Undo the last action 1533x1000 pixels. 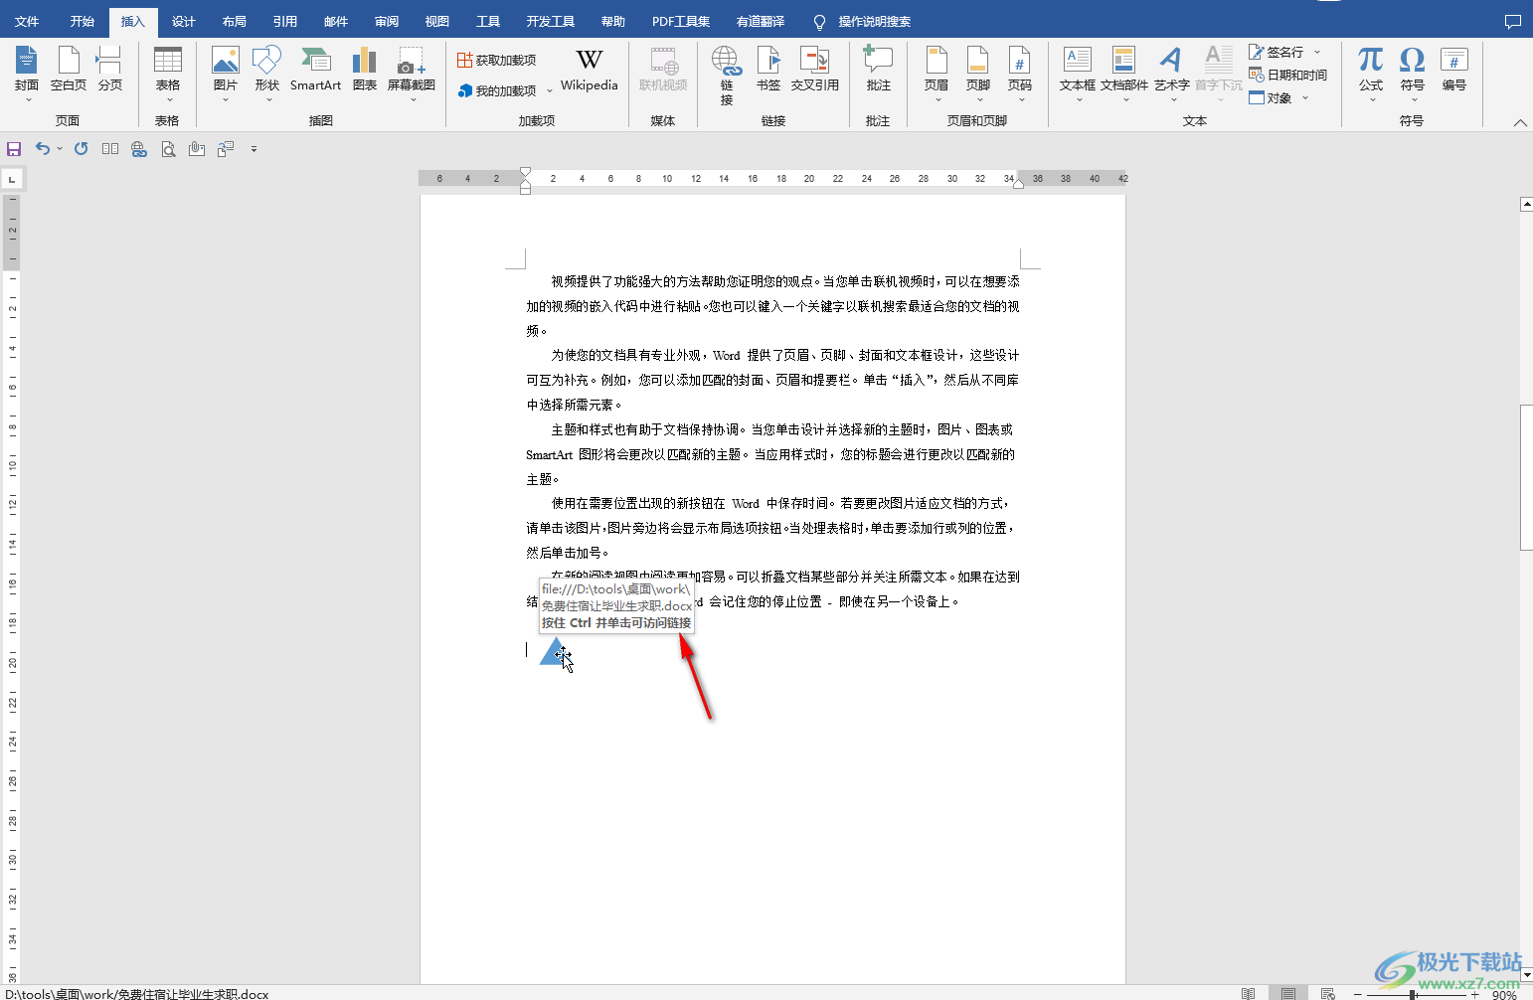click(x=42, y=149)
